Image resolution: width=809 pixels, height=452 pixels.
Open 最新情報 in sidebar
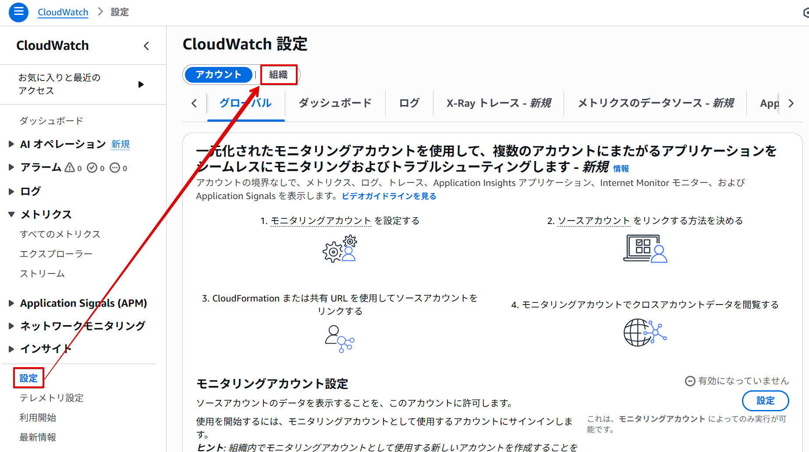[38, 437]
